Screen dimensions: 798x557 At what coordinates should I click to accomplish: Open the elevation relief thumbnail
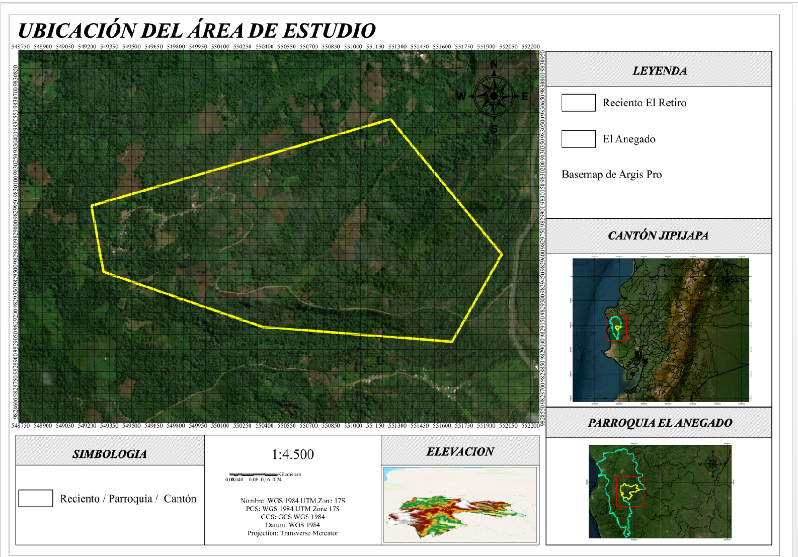point(460,505)
